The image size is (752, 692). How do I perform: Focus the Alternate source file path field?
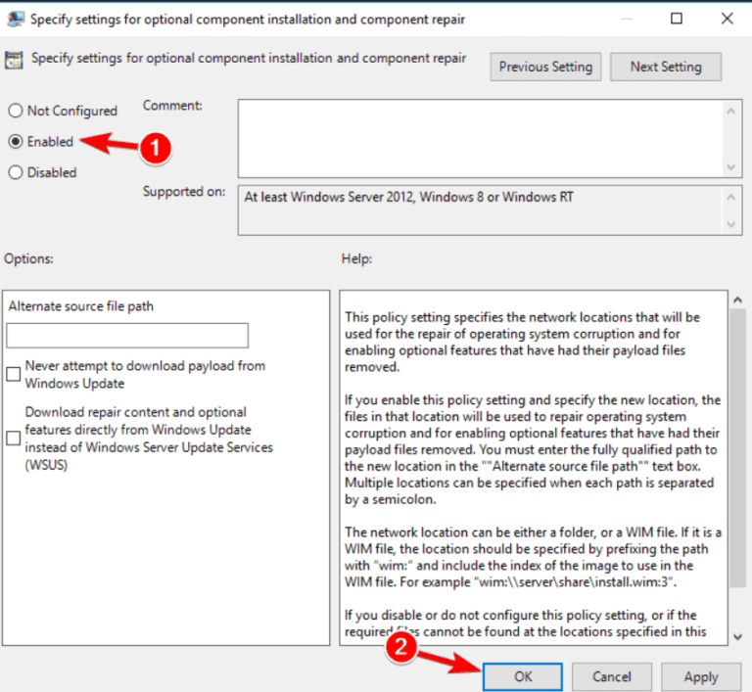click(x=127, y=336)
